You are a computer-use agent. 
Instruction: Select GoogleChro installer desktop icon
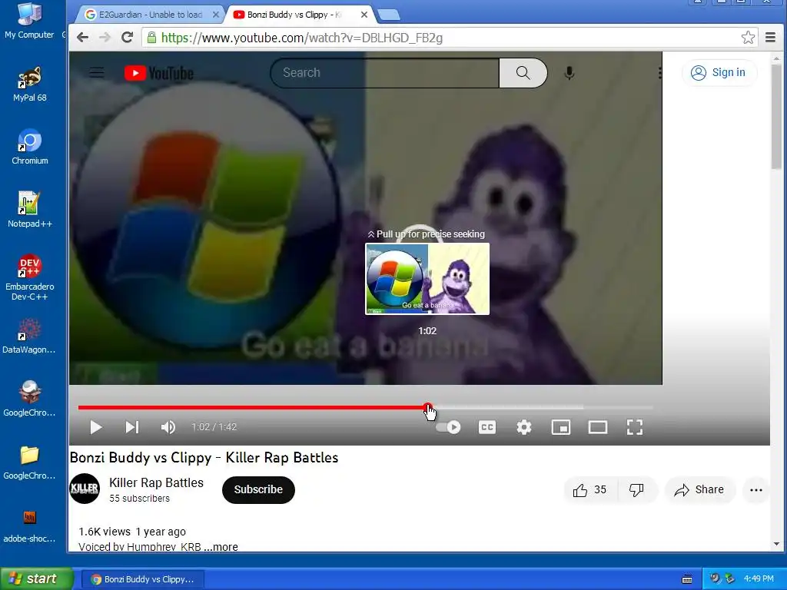(x=29, y=399)
